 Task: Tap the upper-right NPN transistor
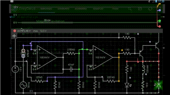click(x=157, y=45)
